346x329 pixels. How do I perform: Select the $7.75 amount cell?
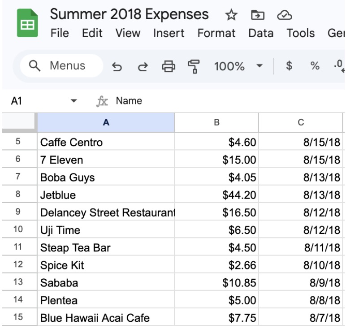tap(216, 317)
